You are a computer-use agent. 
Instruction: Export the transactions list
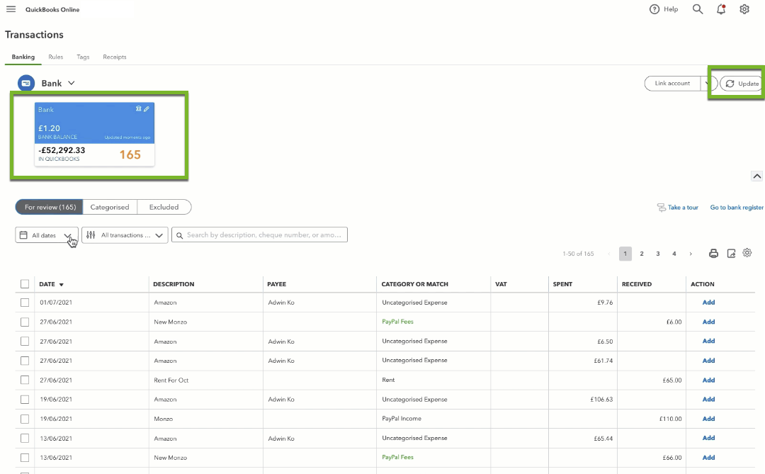pyautogui.click(x=731, y=254)
